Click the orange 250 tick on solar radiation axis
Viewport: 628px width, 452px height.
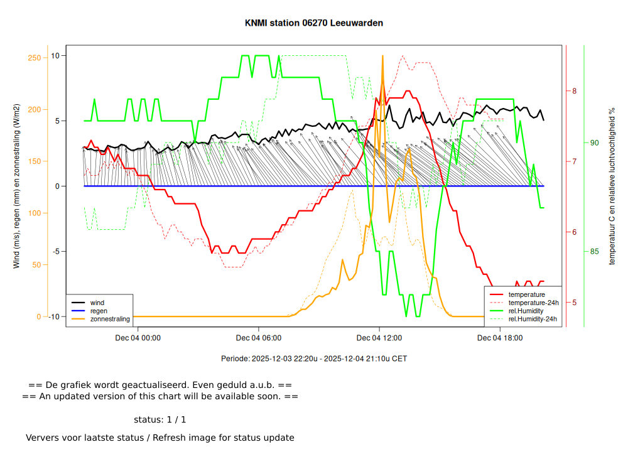[35, 58]
